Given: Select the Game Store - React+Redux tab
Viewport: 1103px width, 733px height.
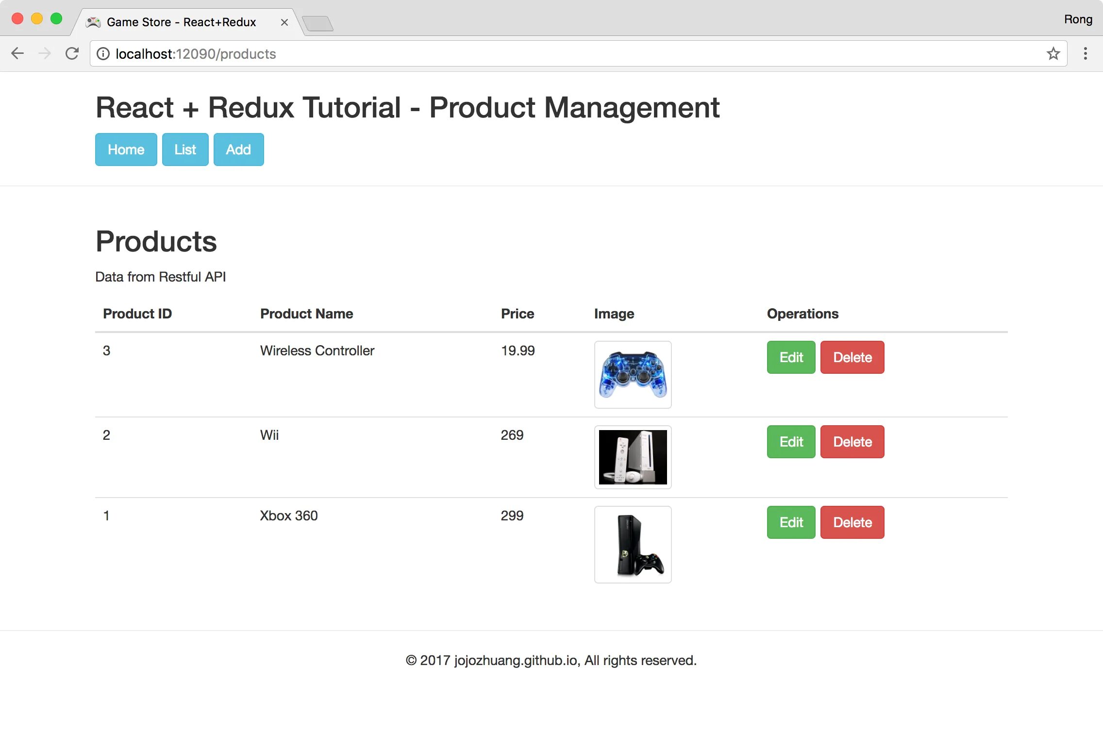Looking at the screenshot, I should 181,22.
